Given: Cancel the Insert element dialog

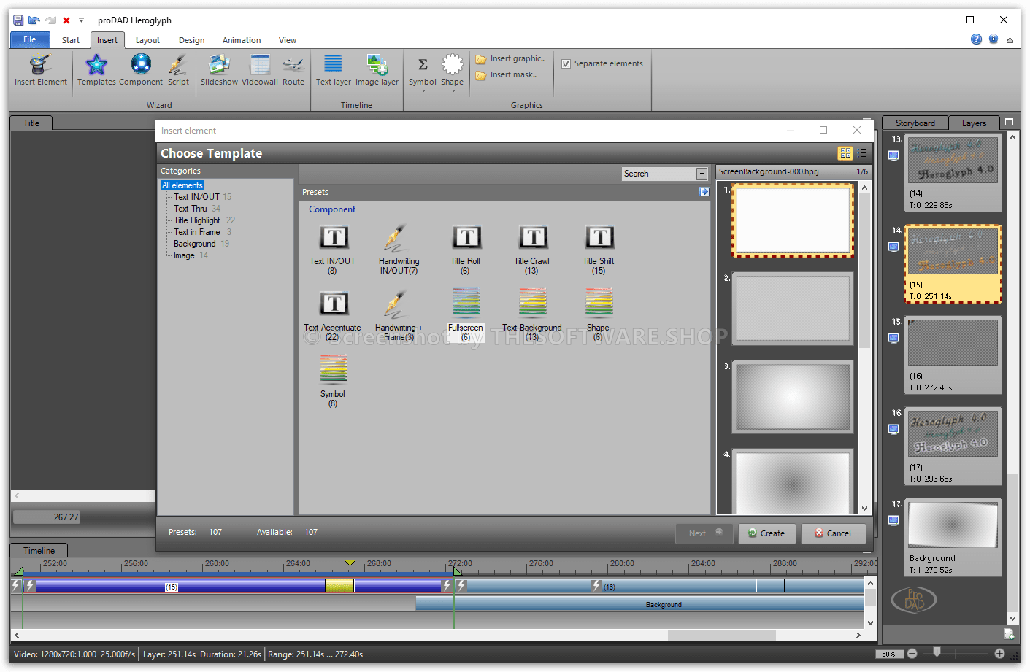Looking at the screenshot, I should click(x=833, y=533).
